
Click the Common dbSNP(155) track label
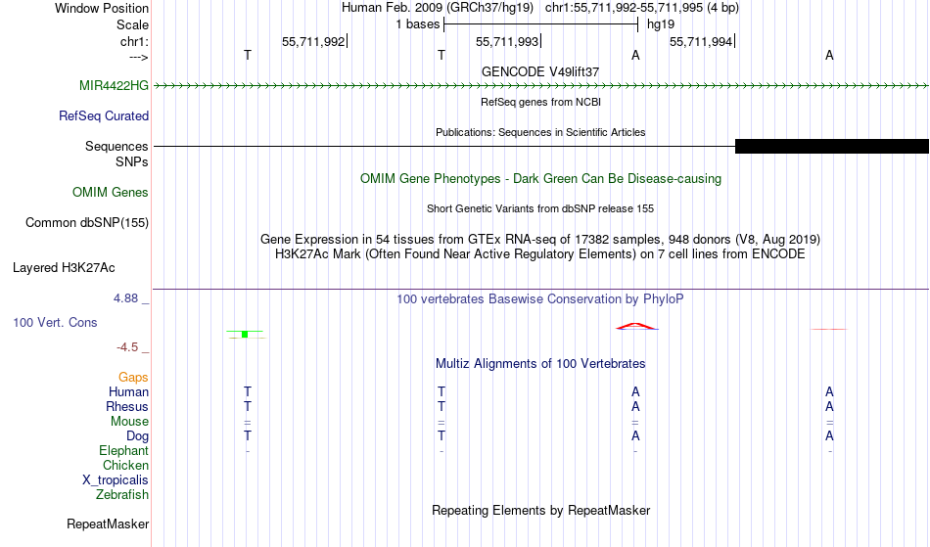[x=87, y=222]
